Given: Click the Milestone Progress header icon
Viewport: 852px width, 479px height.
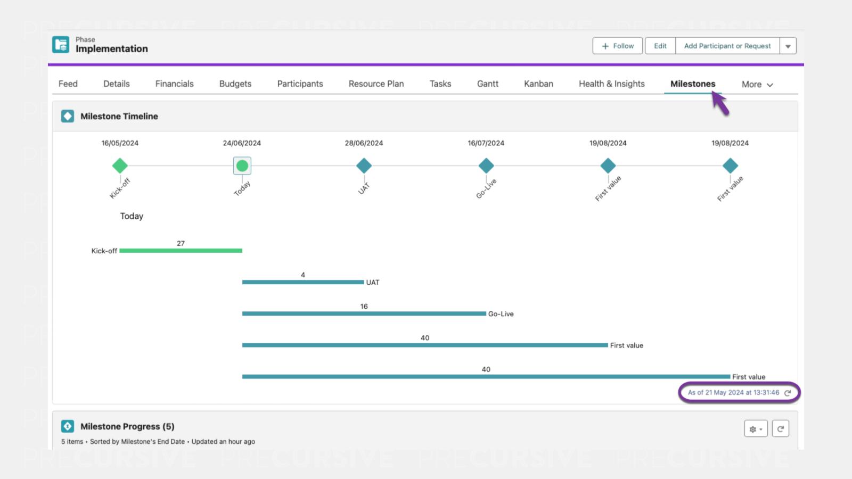Looking at the screenshot, I should (x=68, y=426).
